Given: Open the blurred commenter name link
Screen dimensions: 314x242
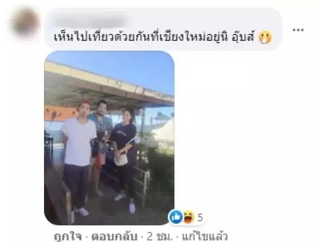Looking at the screenshot, I should click(x=90, y=21).
